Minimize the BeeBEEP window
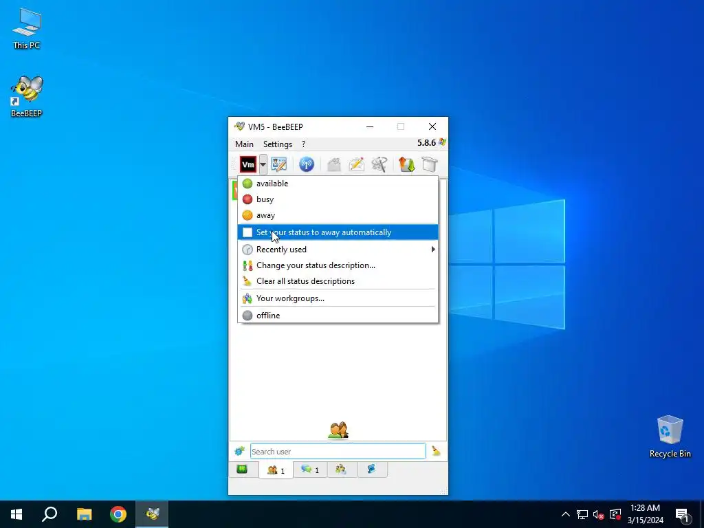 coord(370,126)
